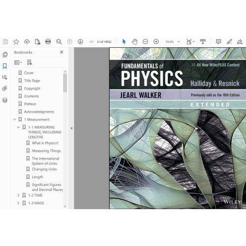Open the page thumbnails panel
This screenshot has width=246, height=246.
pos(5,55)
